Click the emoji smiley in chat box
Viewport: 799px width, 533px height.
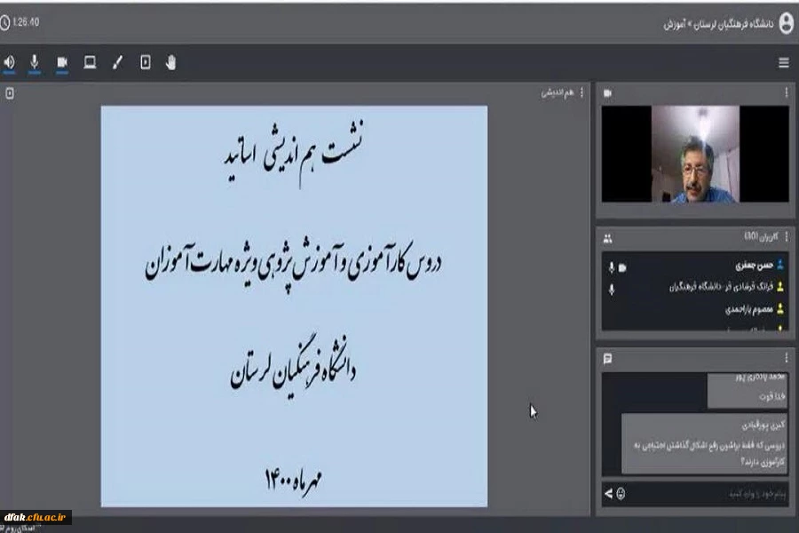pos(621,493)
